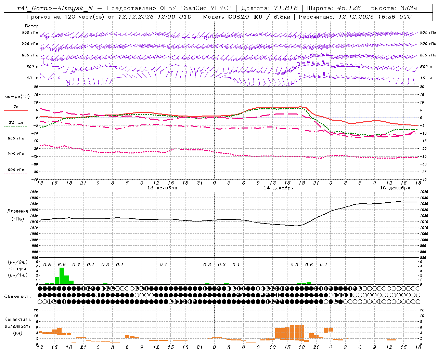Viewport: 438px width, 350px height.
Task: Click the 14 декабря date label
Action: tap(278, 188)
